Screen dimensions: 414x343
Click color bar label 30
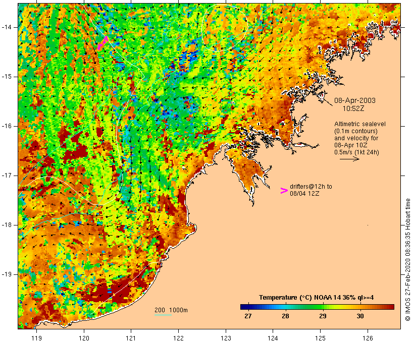[x=360, y=316]
